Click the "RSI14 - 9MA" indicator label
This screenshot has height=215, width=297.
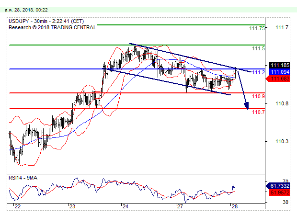(x=23, y=178)
